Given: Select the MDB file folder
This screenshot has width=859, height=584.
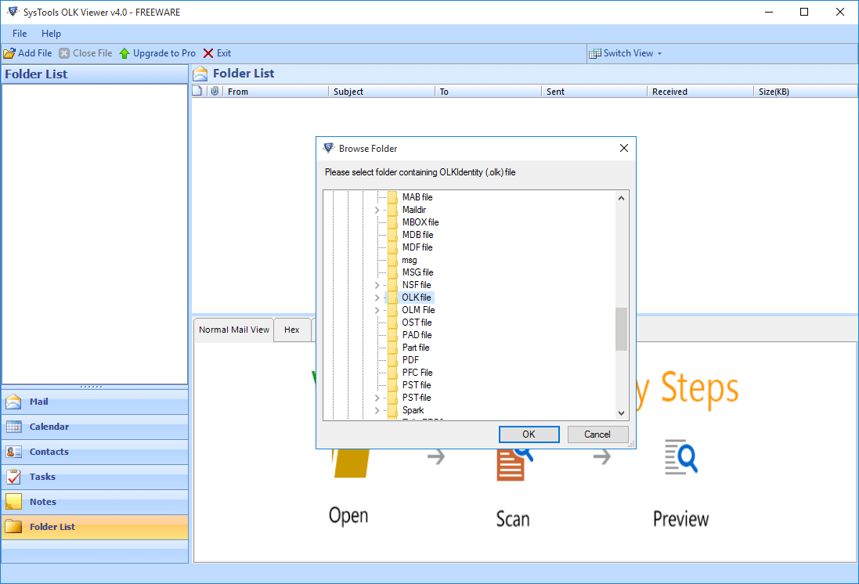Looking at the screenshot, I should click(x=417, y=235).
